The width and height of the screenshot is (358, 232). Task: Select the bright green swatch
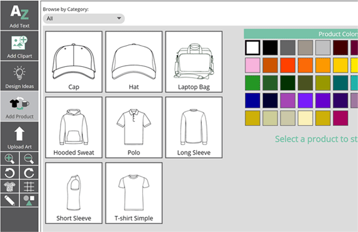pos(252,83)
